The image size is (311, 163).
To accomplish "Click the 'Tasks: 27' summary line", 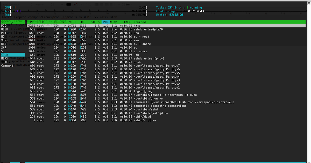I will 179,8.
